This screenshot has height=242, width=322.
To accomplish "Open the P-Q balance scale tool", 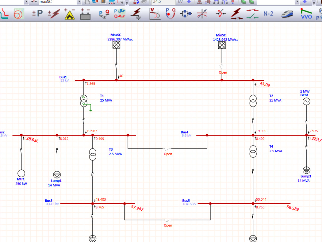I will 103,14.
